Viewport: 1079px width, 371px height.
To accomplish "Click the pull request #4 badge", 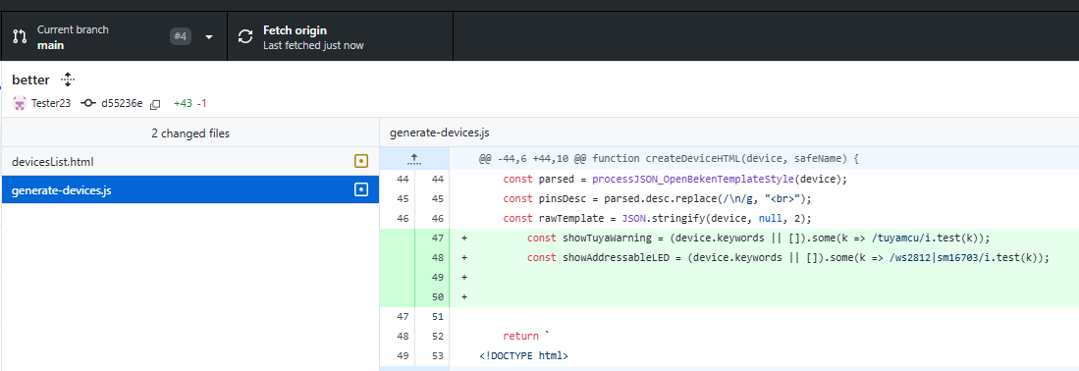I will [181, 36].
